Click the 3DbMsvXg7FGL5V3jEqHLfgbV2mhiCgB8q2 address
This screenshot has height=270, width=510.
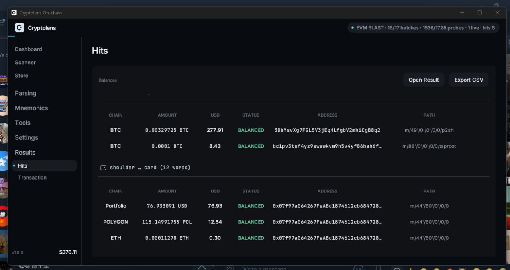327,130
